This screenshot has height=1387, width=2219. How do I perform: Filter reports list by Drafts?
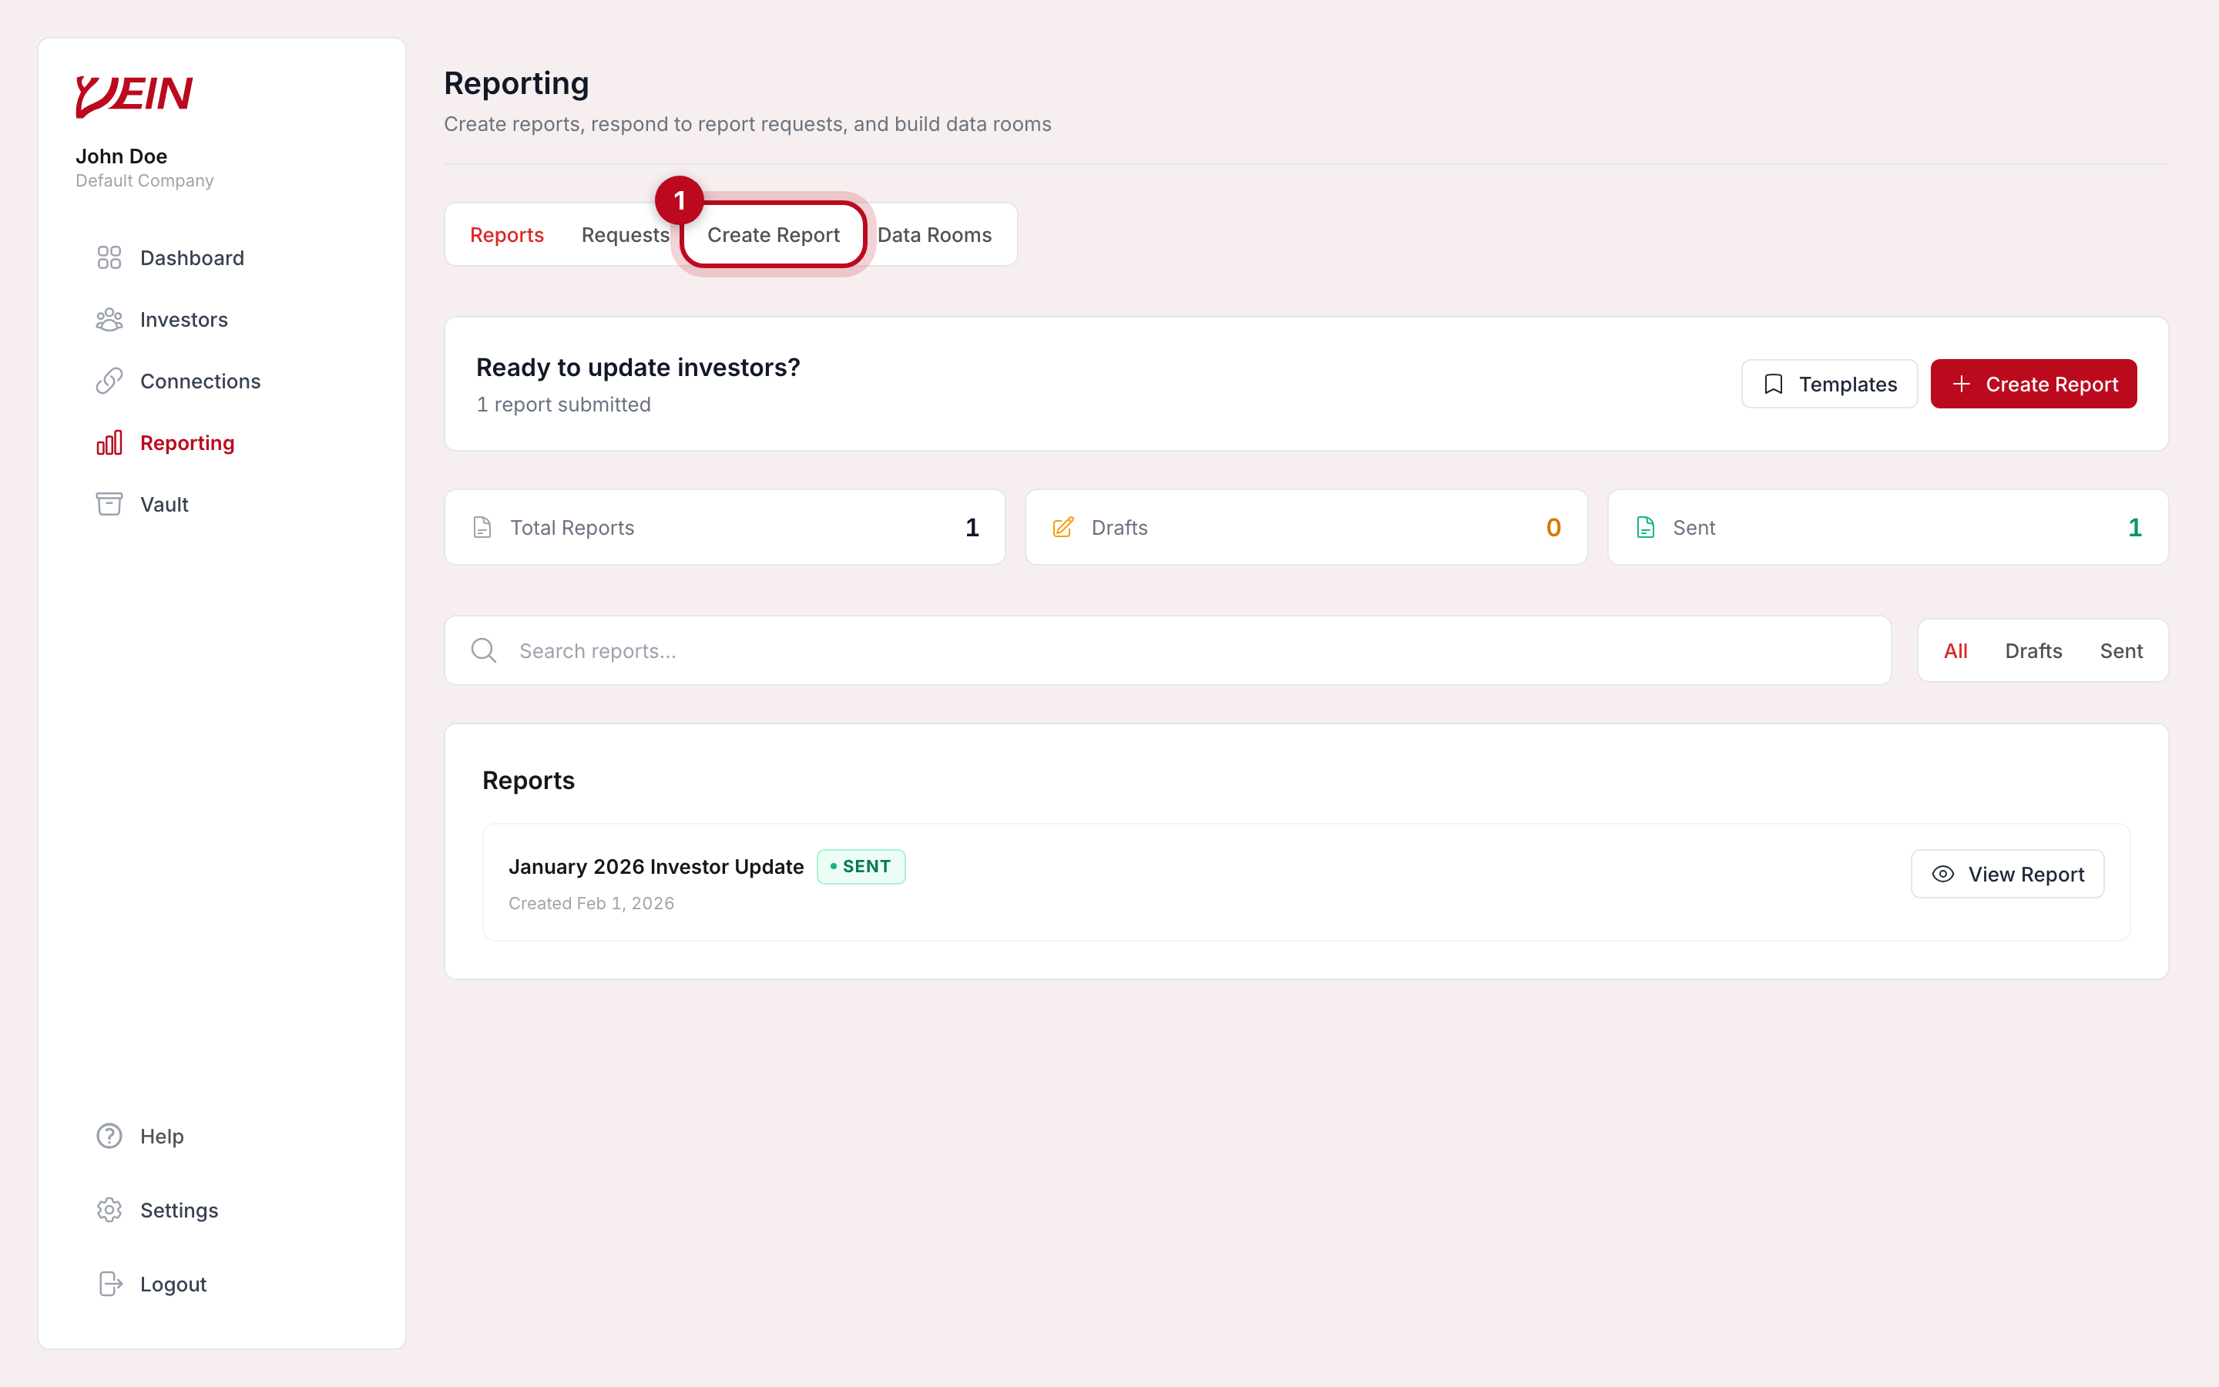(x=2033, y=650)
